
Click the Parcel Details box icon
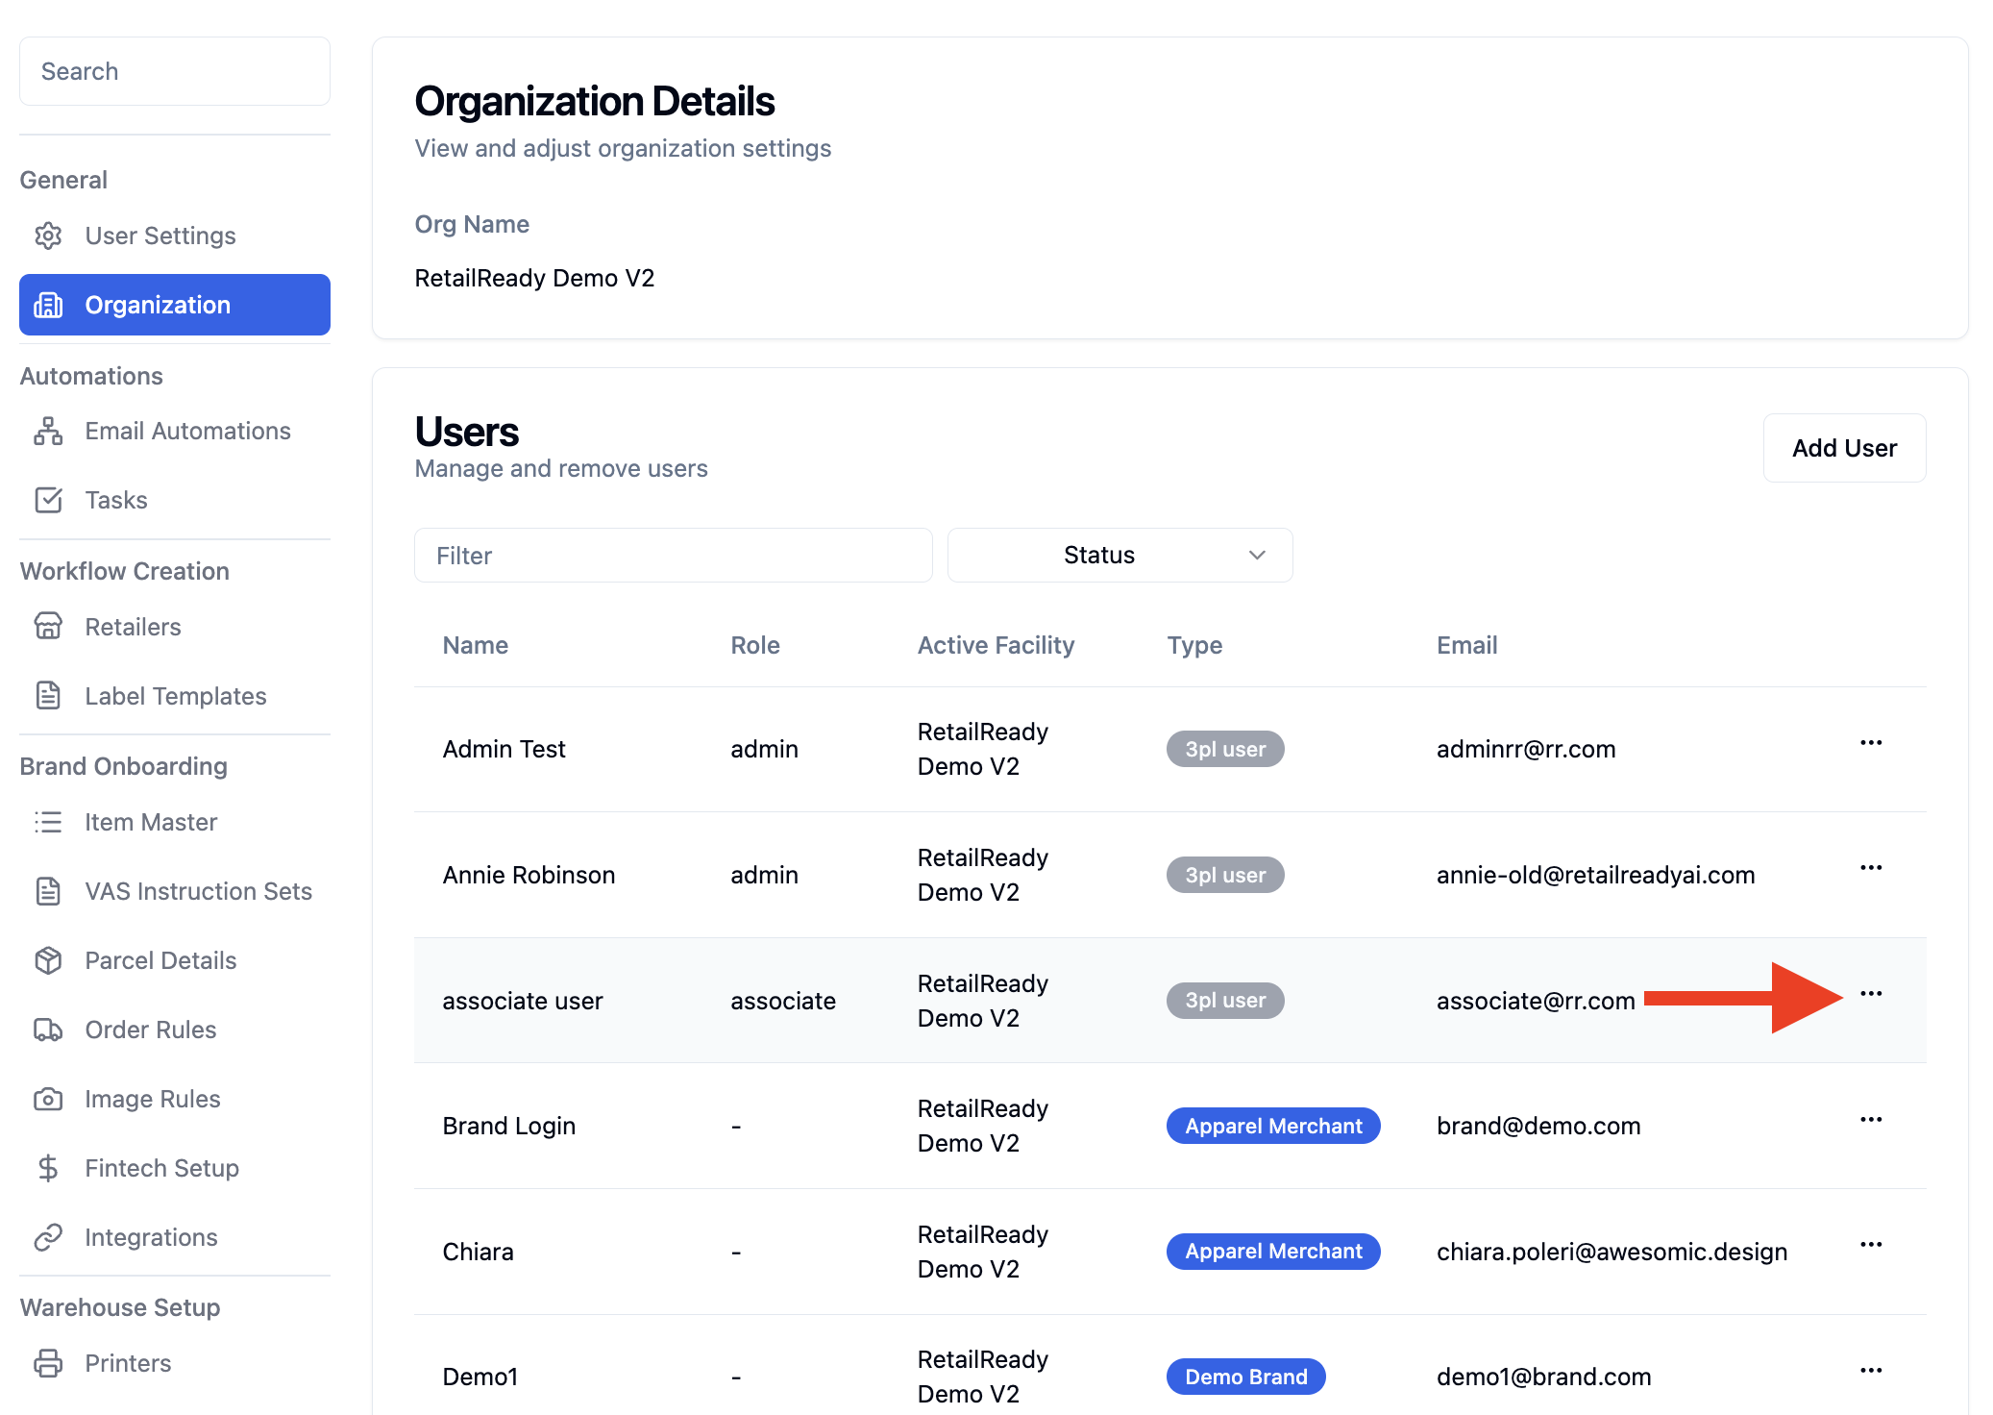click(48, 960)
